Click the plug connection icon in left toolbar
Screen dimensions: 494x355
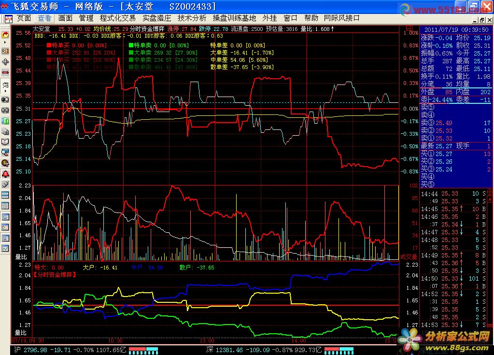point(5,185)
